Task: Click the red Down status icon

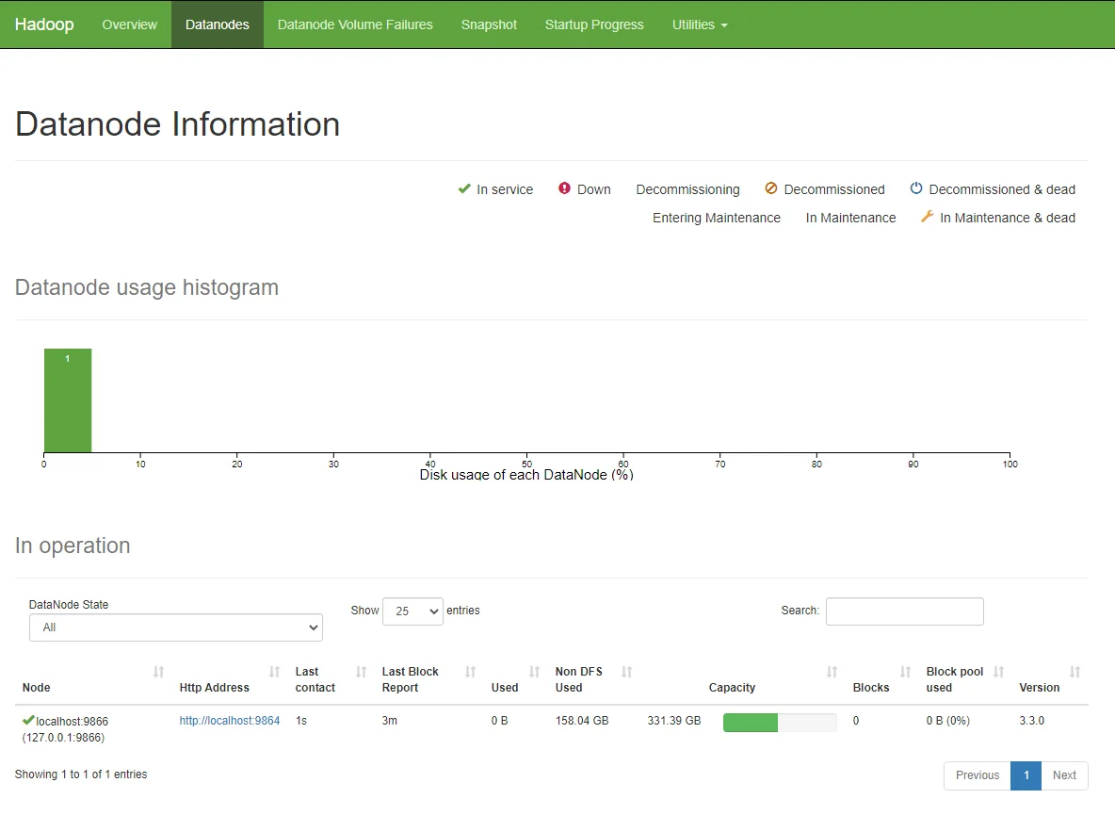Action: [564, 188]
